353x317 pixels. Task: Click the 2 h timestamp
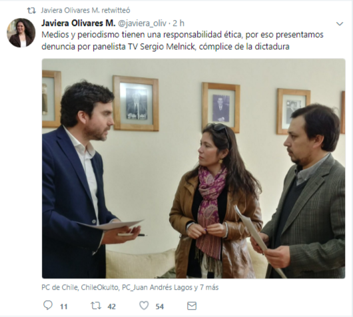(178, 23)
